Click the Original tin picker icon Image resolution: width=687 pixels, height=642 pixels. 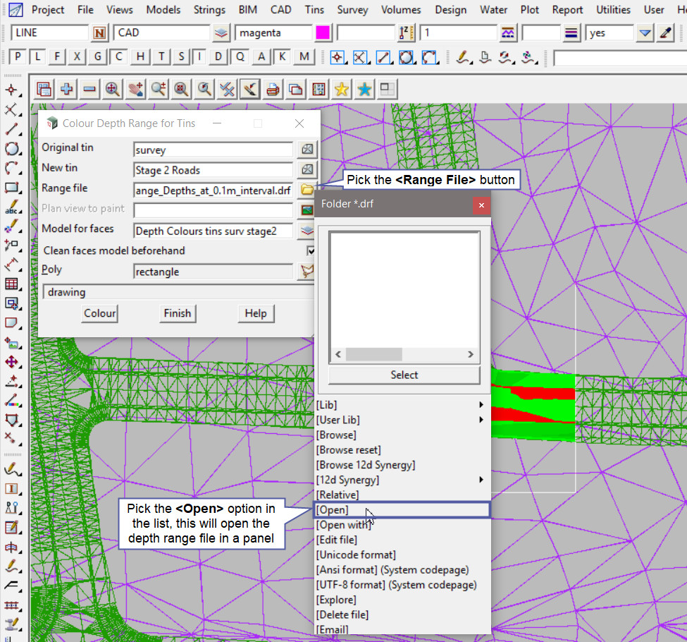point(307,150)
